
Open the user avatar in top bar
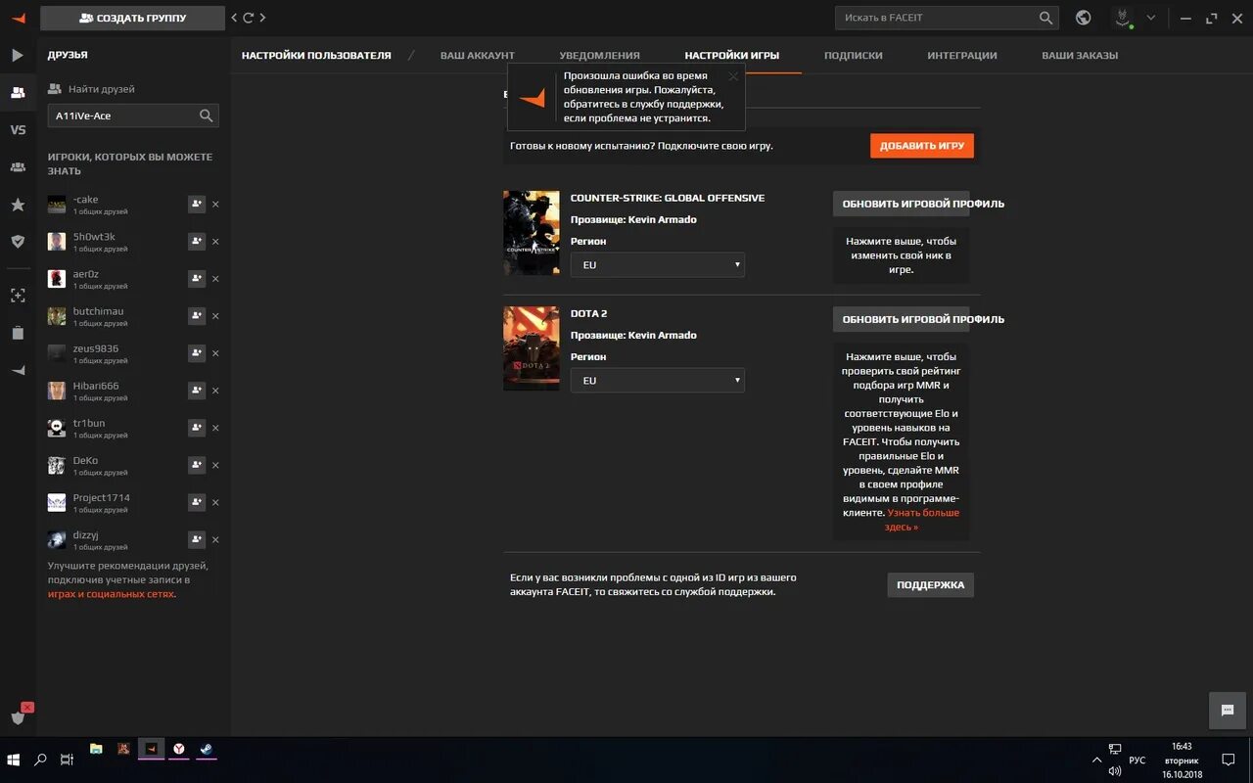(x=1123, y=18)
